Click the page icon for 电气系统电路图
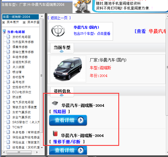This screenshot has width=168, height=157. tap(8, 102)
